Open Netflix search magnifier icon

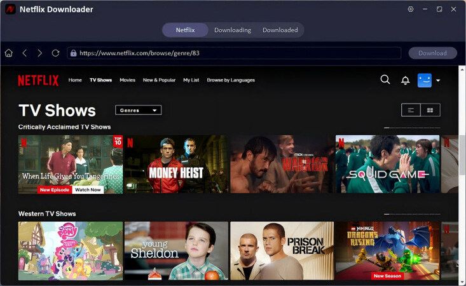coord(385,80)
